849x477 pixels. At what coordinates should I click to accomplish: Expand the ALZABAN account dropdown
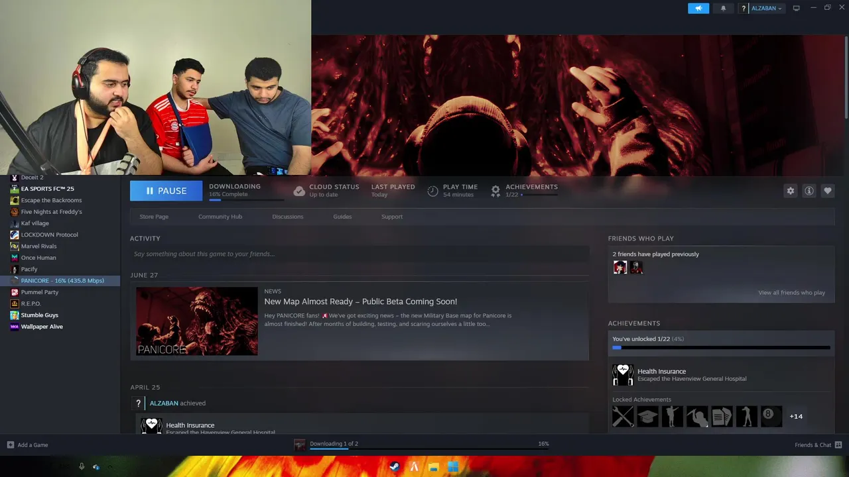[767, 8]
